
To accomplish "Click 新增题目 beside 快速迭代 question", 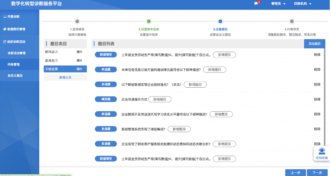I will (x=221, y=114).
